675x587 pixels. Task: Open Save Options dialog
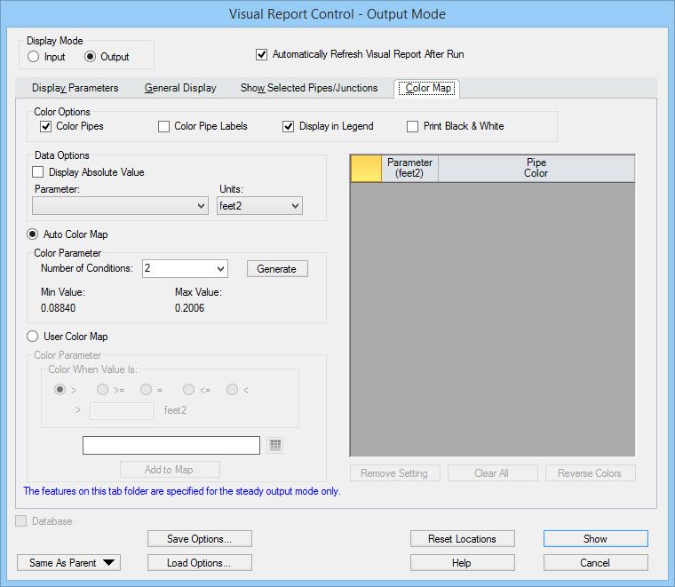199,539
